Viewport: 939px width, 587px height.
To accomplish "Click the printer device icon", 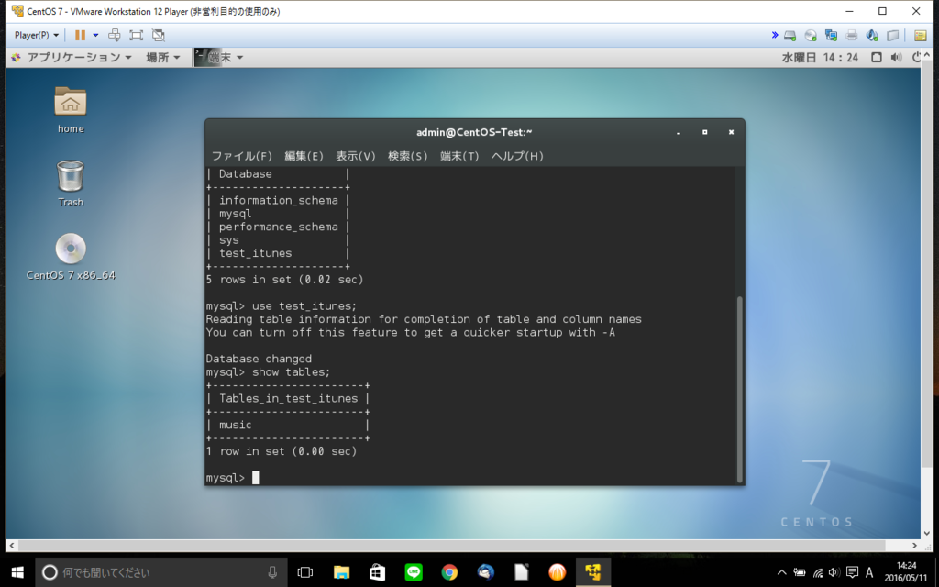I will point(851,36).
